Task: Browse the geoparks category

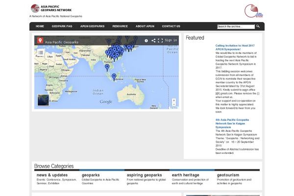Action: tap(91, 175)
